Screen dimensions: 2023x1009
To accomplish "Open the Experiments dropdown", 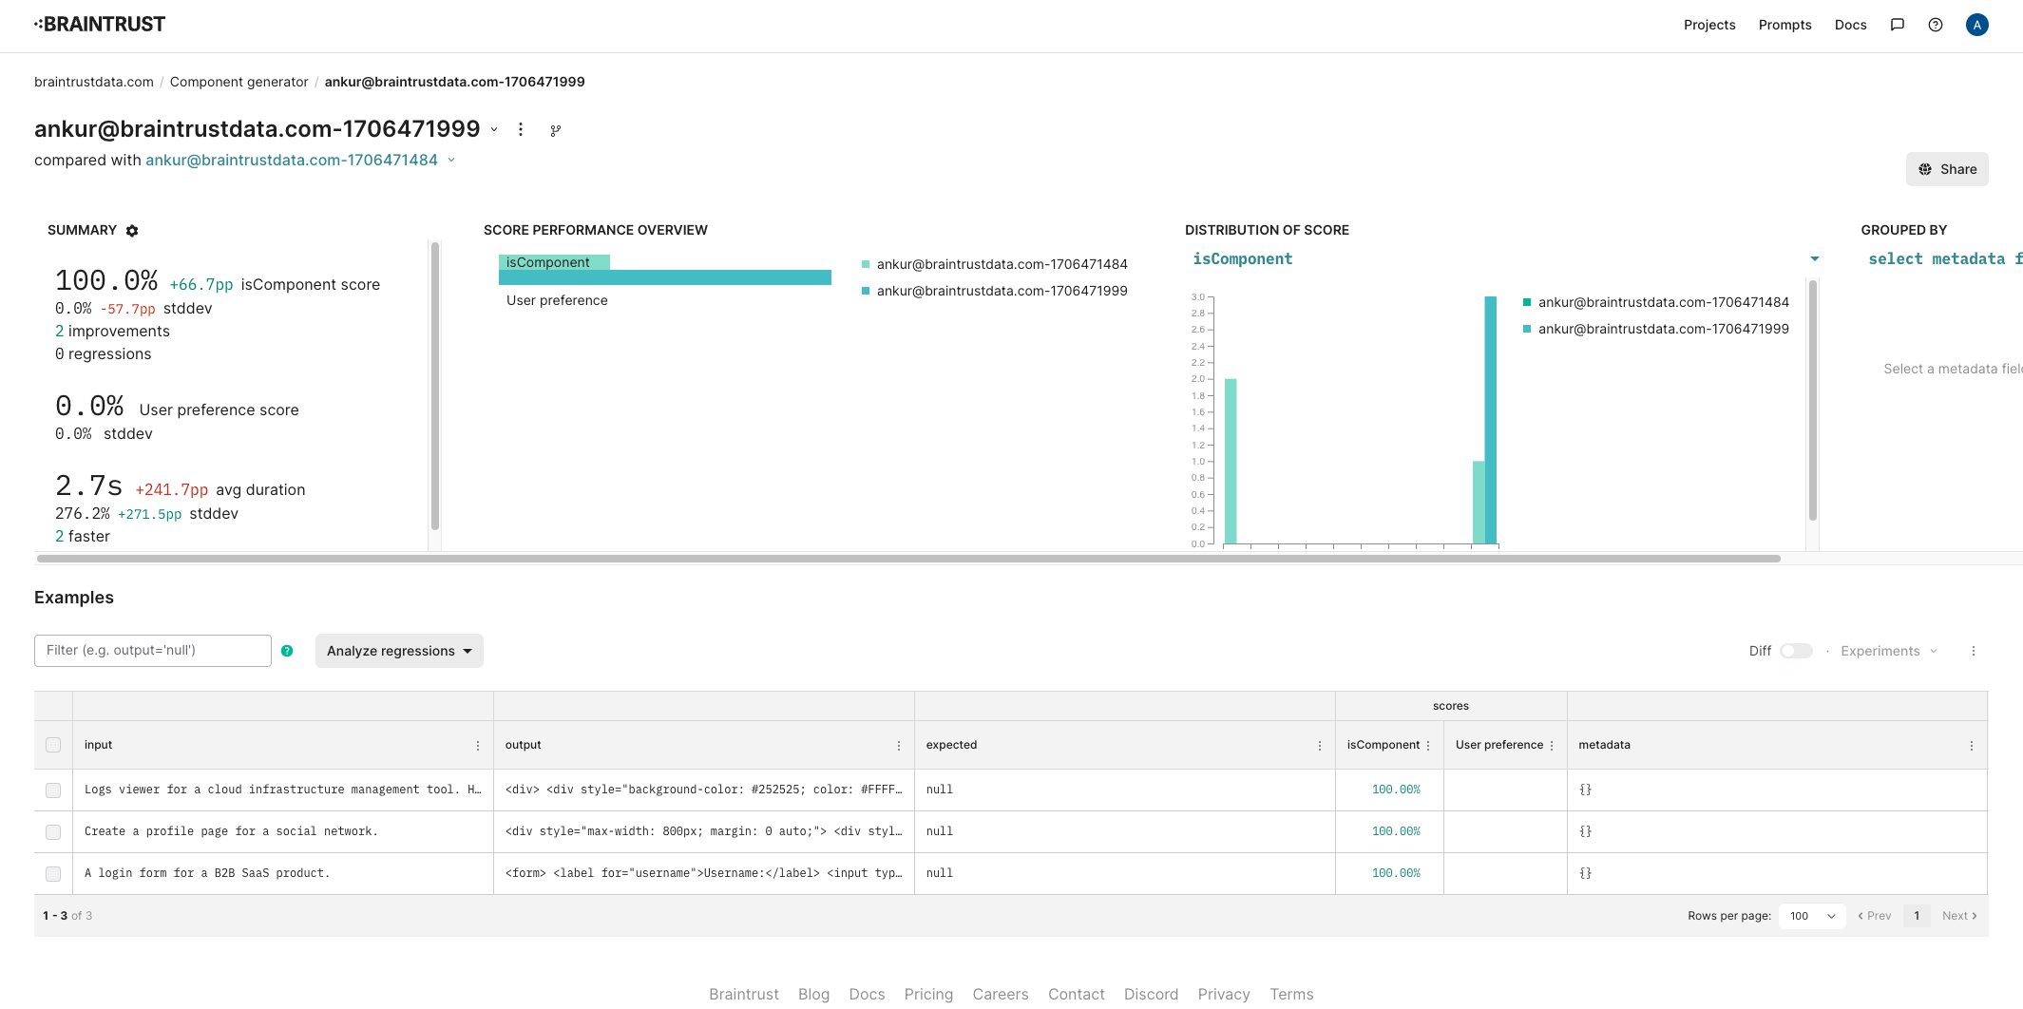I will coord(1889,651).
